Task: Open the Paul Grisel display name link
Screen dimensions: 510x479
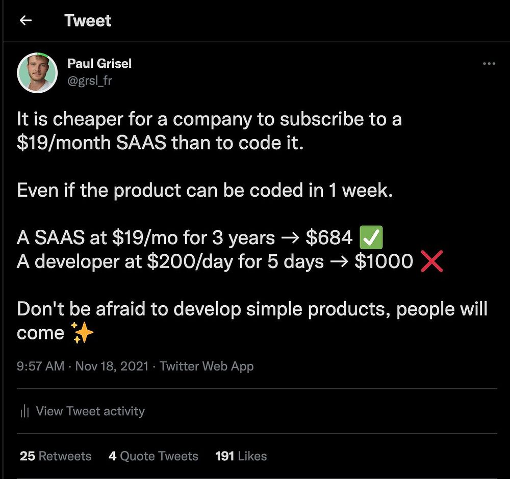Action: click(x=99, y=64)
